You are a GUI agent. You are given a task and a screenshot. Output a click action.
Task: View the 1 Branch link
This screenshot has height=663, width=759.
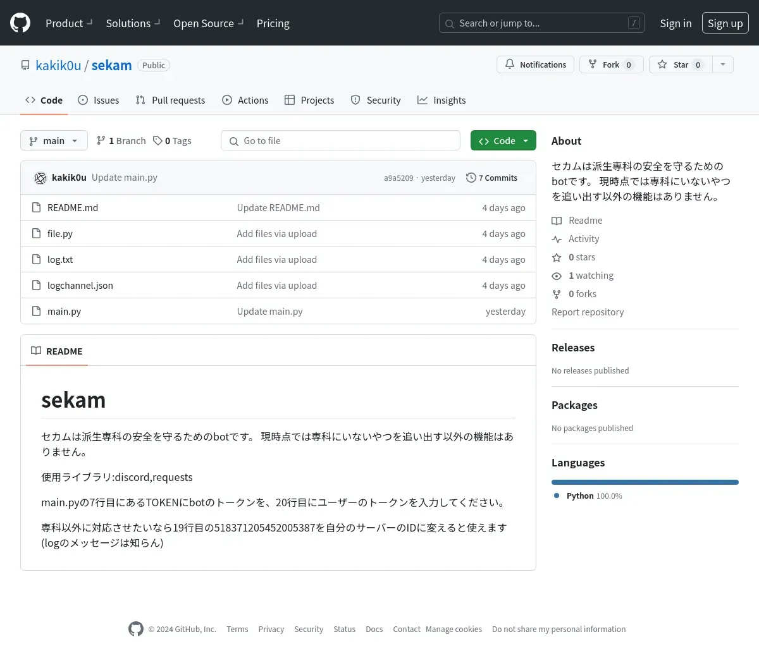point(121,140)
